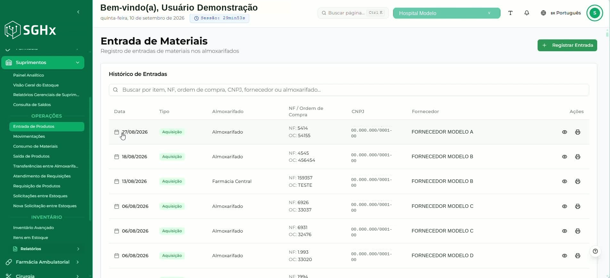
Task: Print the 18/08/2026 entry
Action: [x=578, y=157]
